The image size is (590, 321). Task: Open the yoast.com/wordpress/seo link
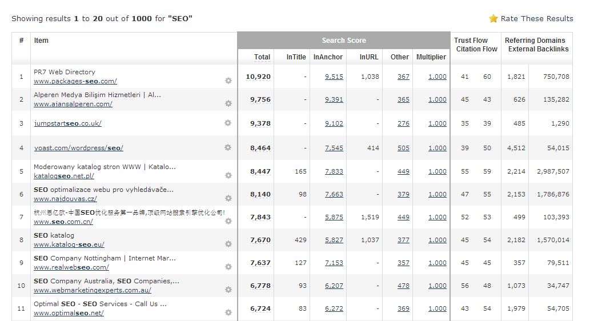(x=79, y=149)
